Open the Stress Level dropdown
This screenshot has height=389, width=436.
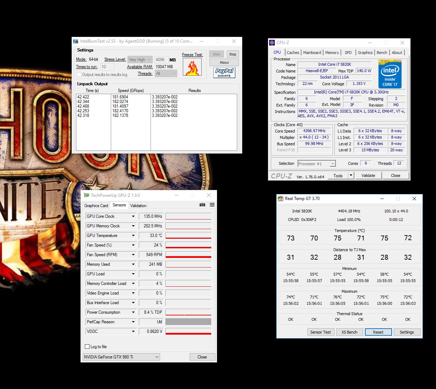[140, 60]
